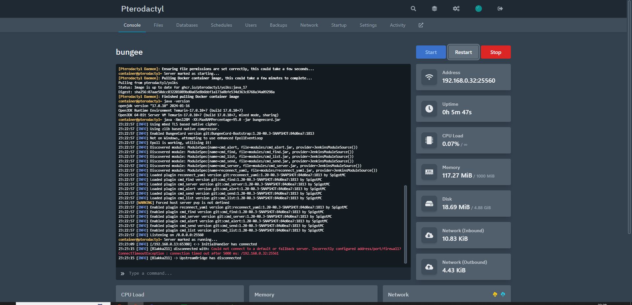Click the memory icon on the Memory card
This screenshot has height=305, width=632.
429,172
